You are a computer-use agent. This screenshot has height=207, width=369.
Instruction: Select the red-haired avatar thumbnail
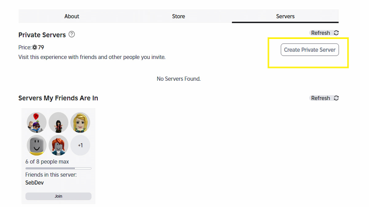click(x=58, y=145)
